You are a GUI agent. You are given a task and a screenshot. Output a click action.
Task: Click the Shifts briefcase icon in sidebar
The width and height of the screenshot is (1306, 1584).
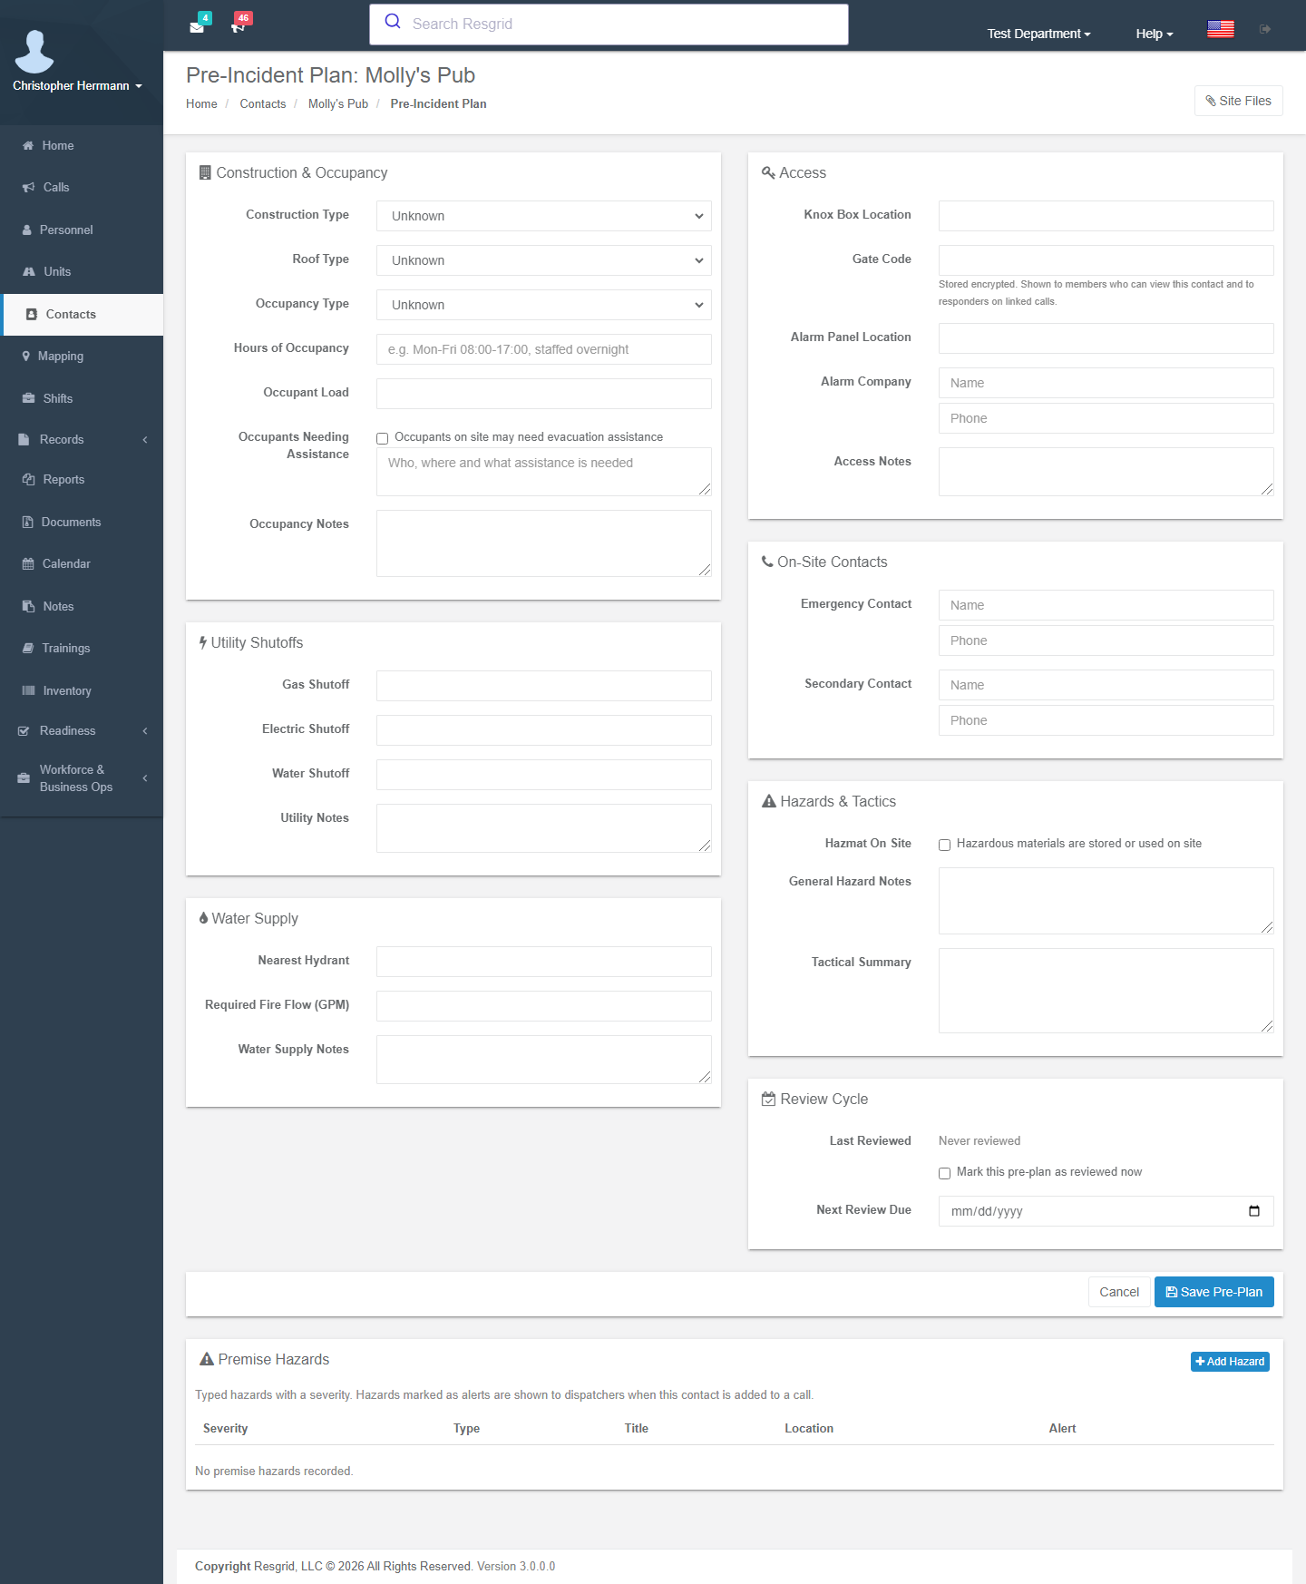pyautogui.click(x=28, y=399)
